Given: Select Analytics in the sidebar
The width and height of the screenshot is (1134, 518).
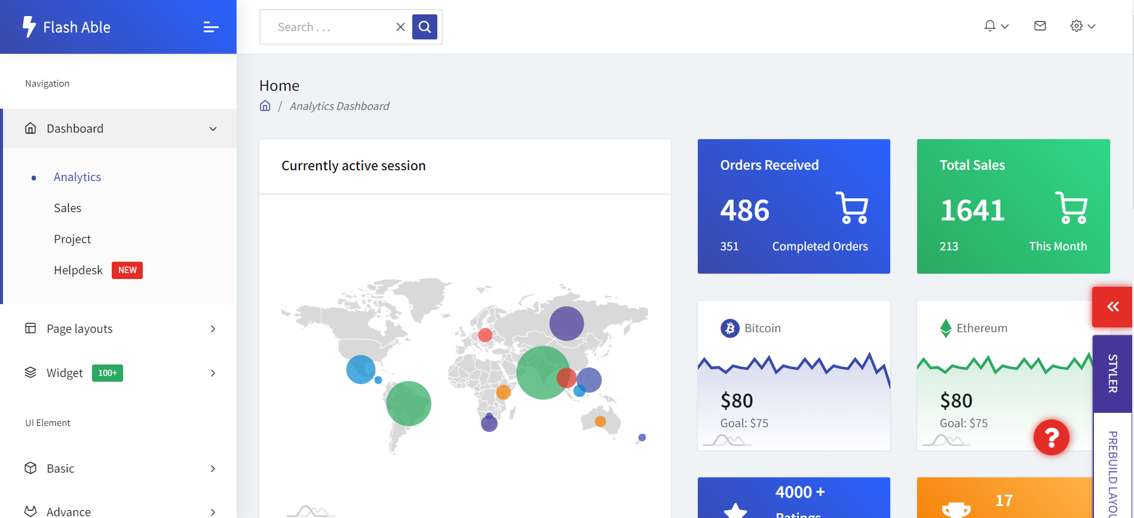Looking at the screenshot, I should pos(77,177).
